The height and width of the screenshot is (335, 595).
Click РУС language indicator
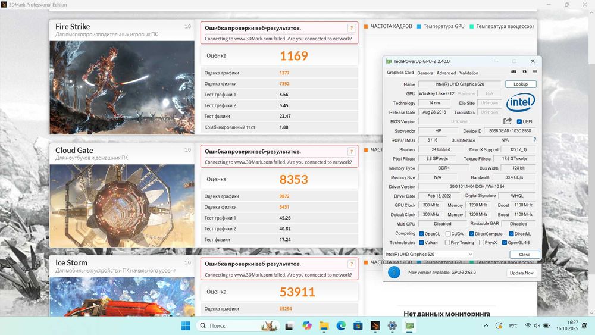point(513,325)
